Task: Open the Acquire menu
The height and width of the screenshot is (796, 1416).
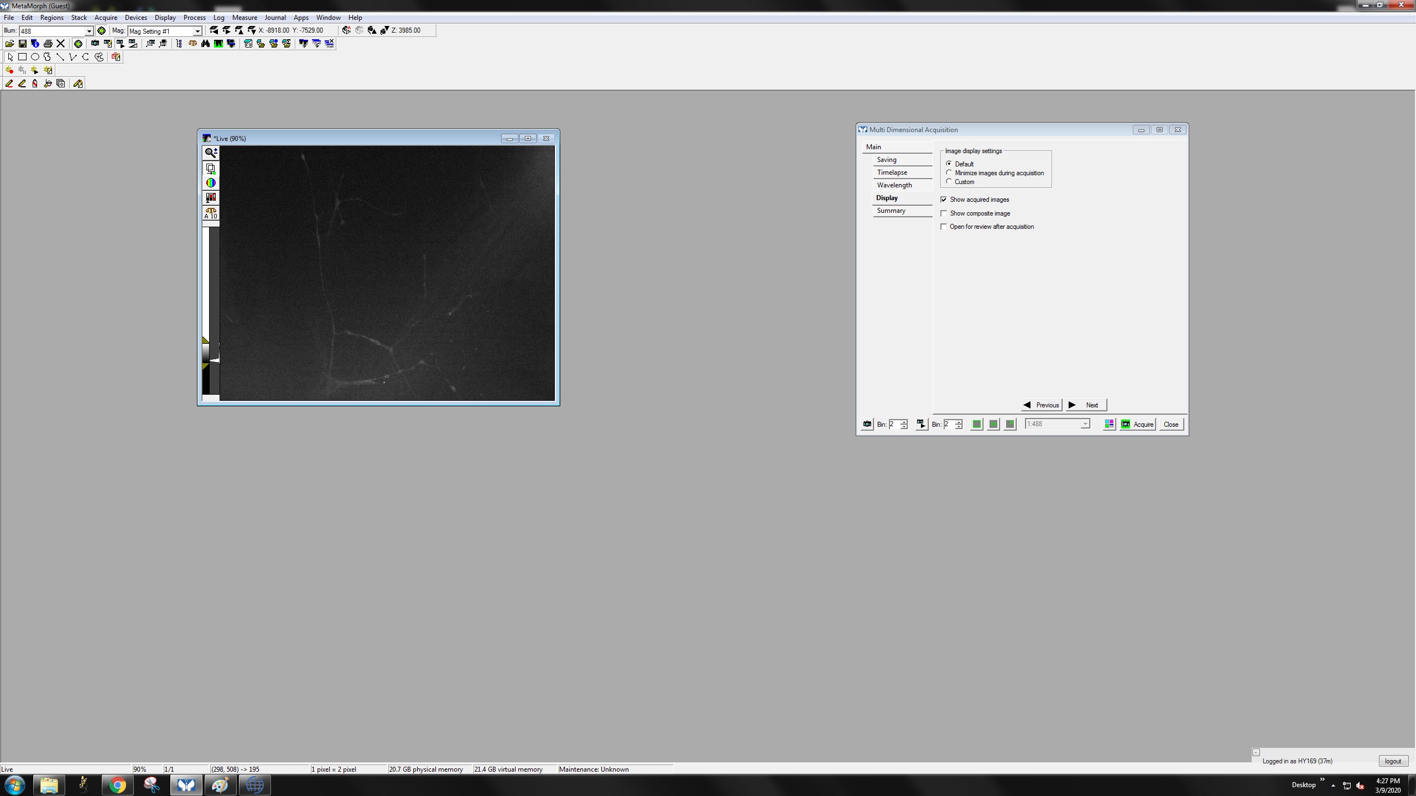Action: coord(106,18)
